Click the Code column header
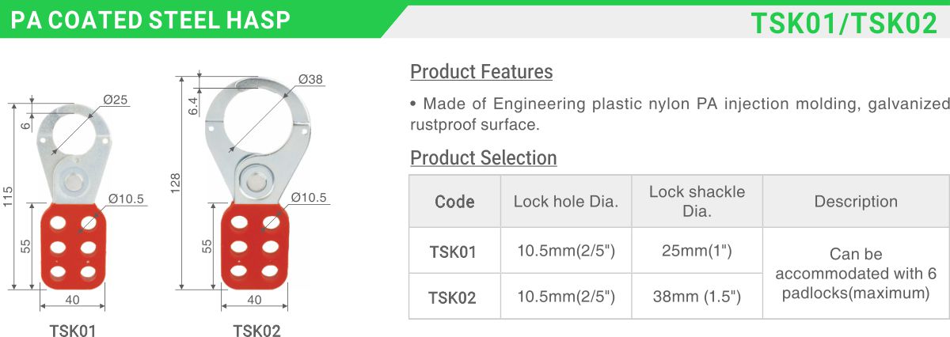Screen dimensions: 950x337 pyautogui.click(x=454, y=202)
